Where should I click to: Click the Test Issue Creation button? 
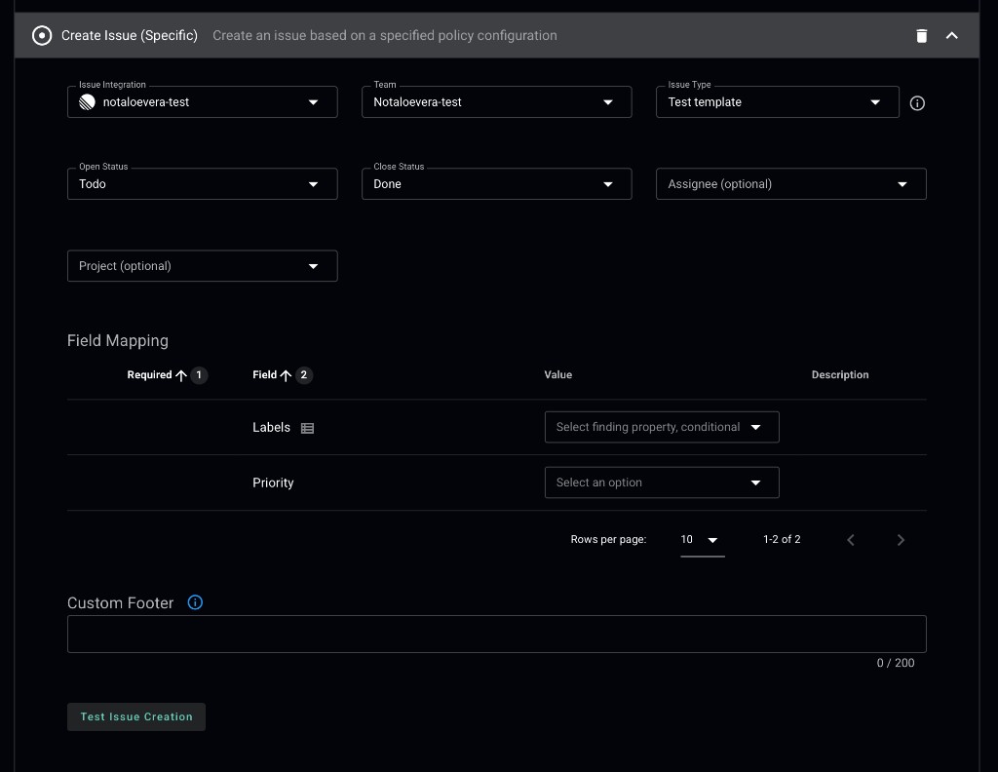(136, 716)
